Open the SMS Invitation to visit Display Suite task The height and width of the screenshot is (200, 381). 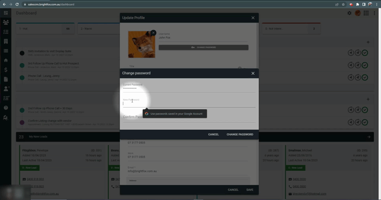(50, 52)
